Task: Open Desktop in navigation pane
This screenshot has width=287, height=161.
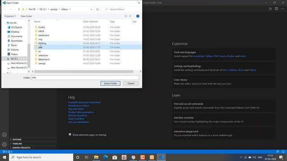Action: click(15, 32)
